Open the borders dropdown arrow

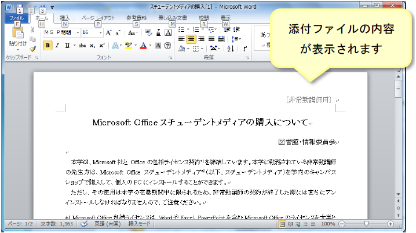click(202, 49)
